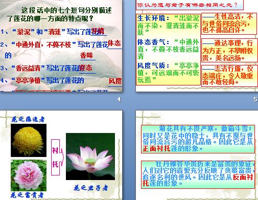Click the 衬托 arrow shape
This screenshot has width=258, height=200.
tap(57, 158)
